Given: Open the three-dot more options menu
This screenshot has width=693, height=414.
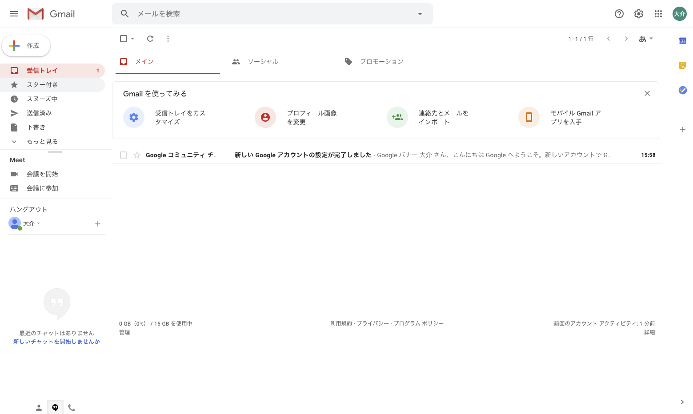Looking at the screenshot, I should [x=168, y=39].
